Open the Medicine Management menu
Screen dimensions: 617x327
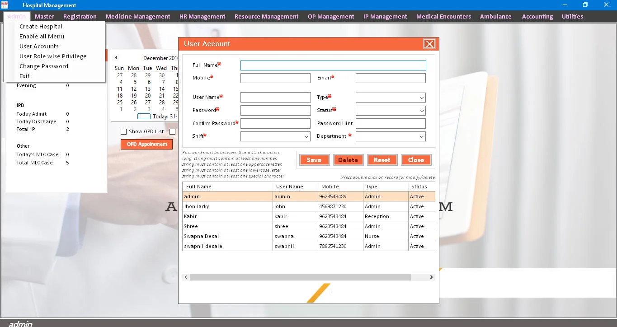(x=138, y=17)
